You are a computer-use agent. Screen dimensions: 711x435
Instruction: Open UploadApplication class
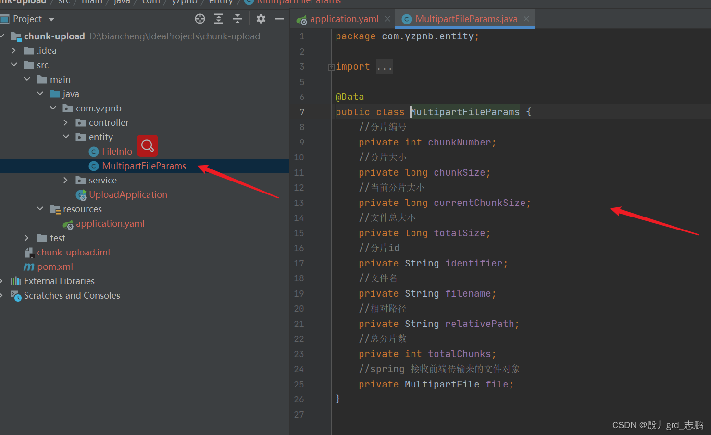[x=128, y=194]
